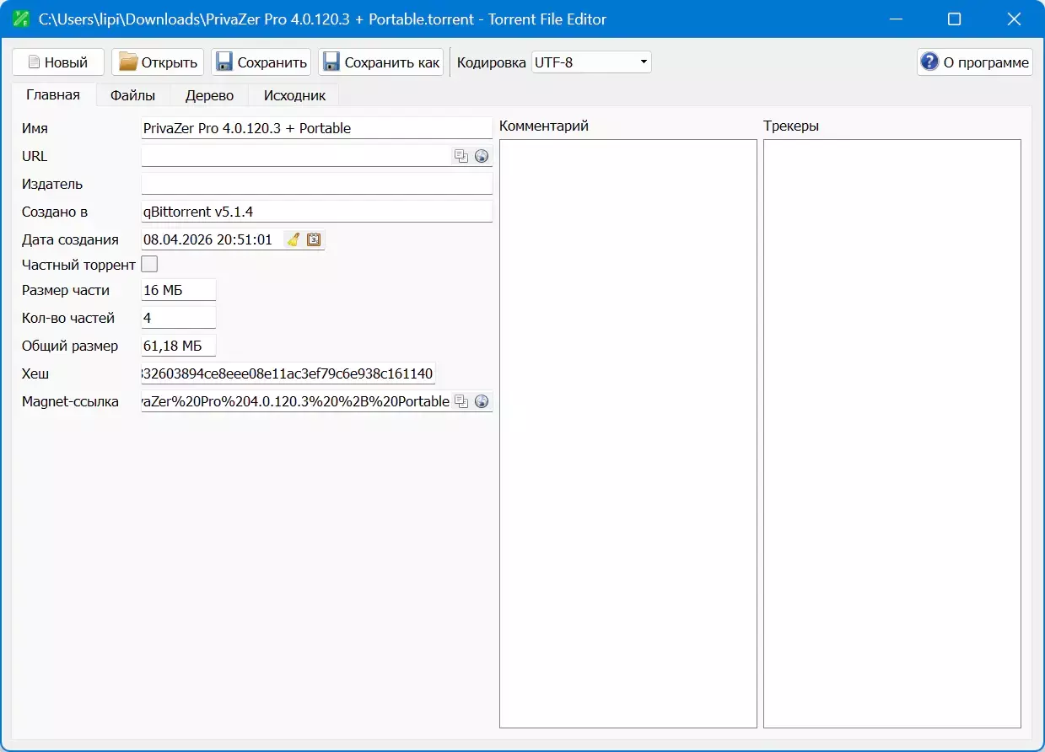The width and height of the screenshot is (1045, 752).
Task: Click the О программе help button
Action: click(974, 62)
